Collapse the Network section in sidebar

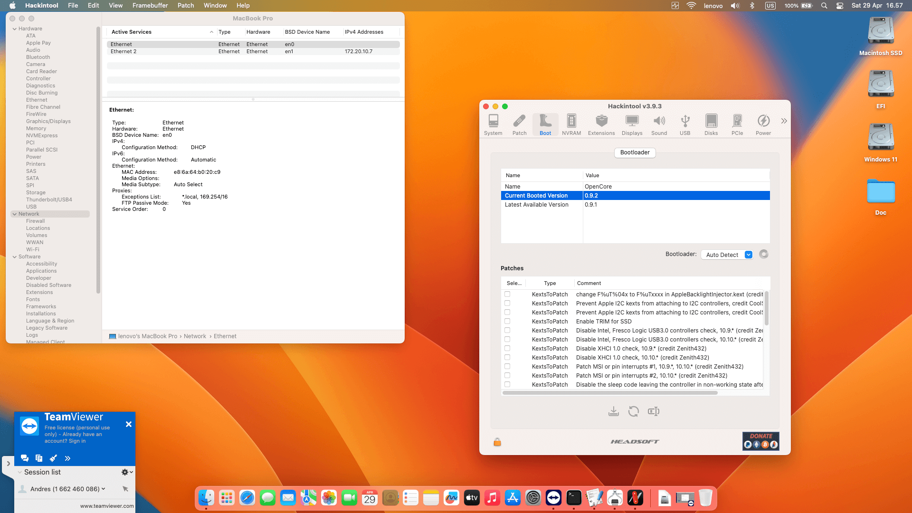[x=15, y=214]
